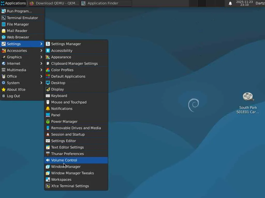Open File Manager entry

pos(22,24)
